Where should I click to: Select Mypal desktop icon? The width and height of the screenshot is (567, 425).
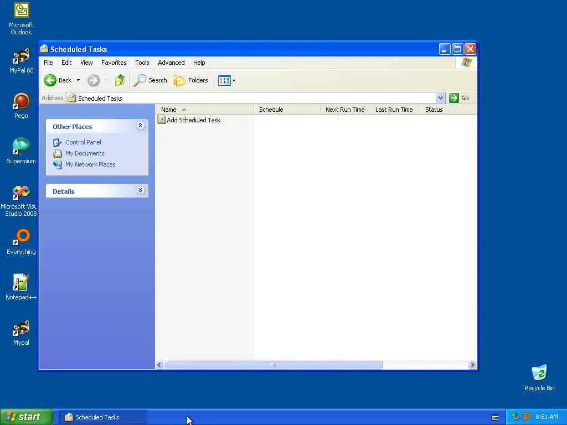pos(21,333)
